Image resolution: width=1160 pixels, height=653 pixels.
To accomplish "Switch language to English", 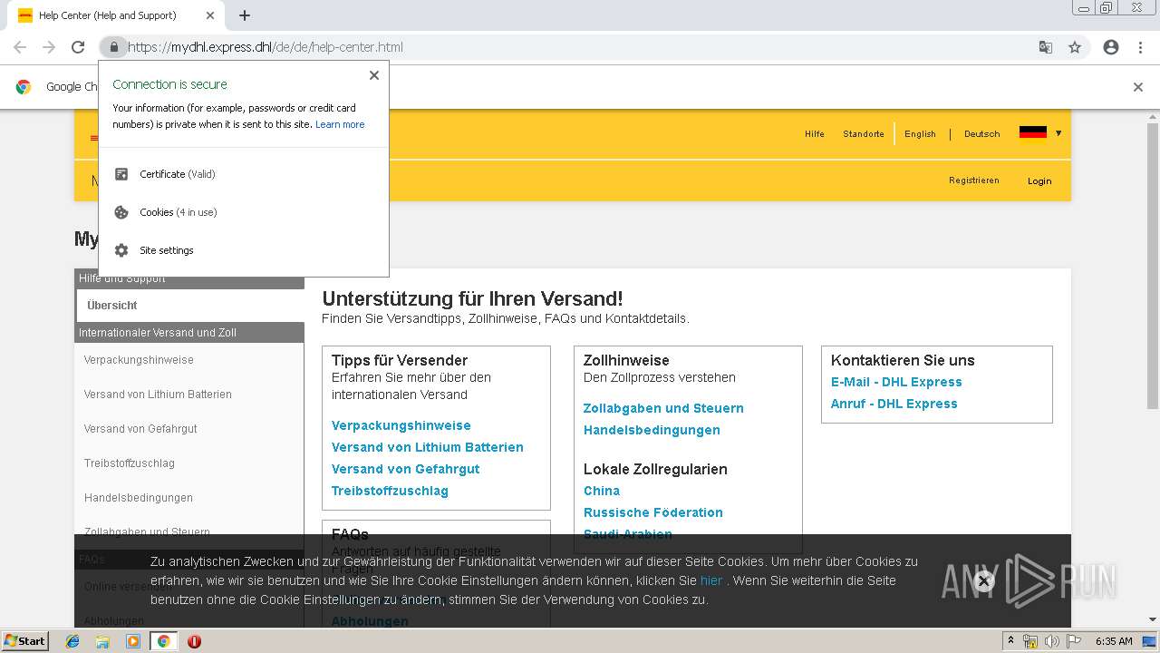I will coord(920,134).
